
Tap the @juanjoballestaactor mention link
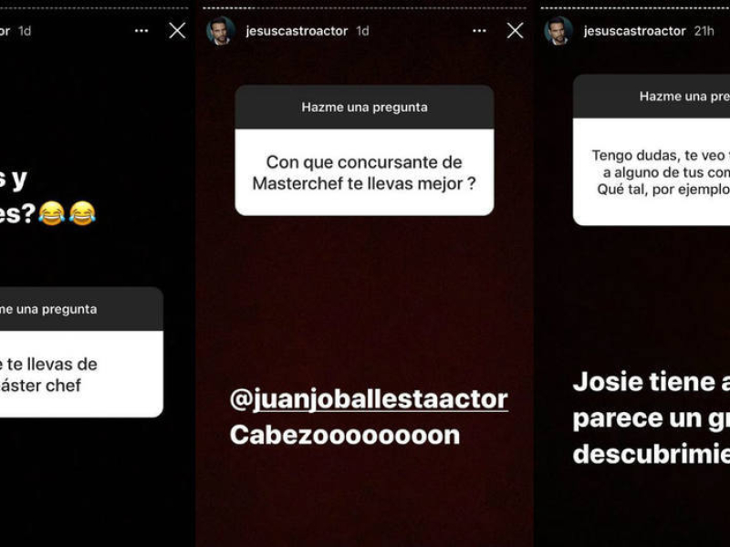click(369, 399)
